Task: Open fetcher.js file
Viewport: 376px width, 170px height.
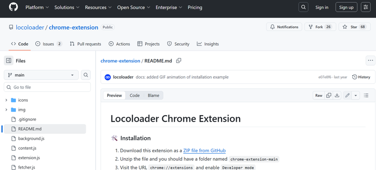Action: coord(27,167)
